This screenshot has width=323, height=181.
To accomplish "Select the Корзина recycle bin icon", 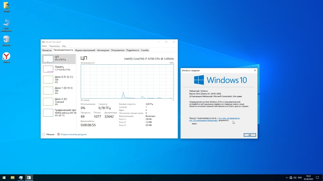I will pos(6,41).
